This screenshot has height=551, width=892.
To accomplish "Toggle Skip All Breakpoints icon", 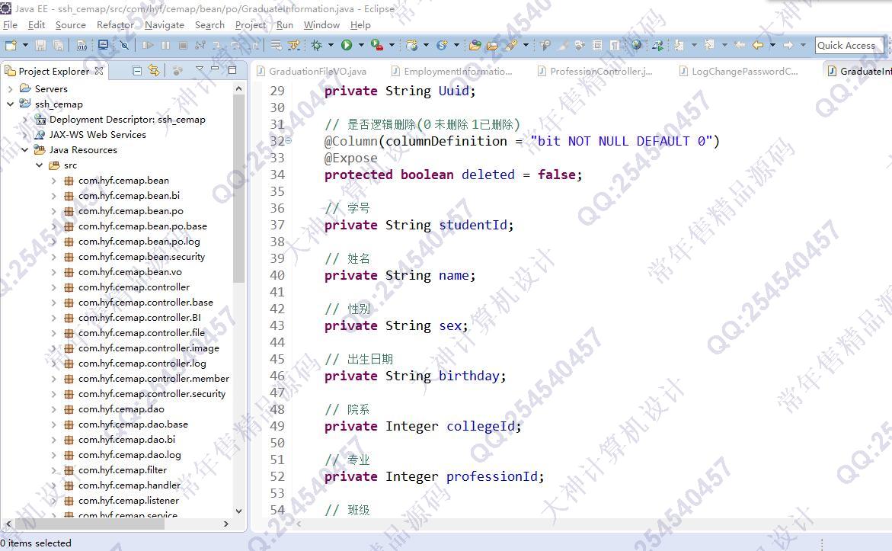I will [125, 45].
